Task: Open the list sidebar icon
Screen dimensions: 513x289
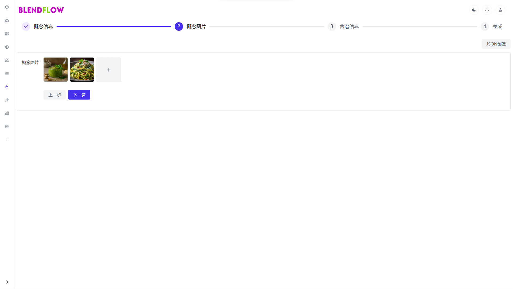Action: click(x=7, y=74)
